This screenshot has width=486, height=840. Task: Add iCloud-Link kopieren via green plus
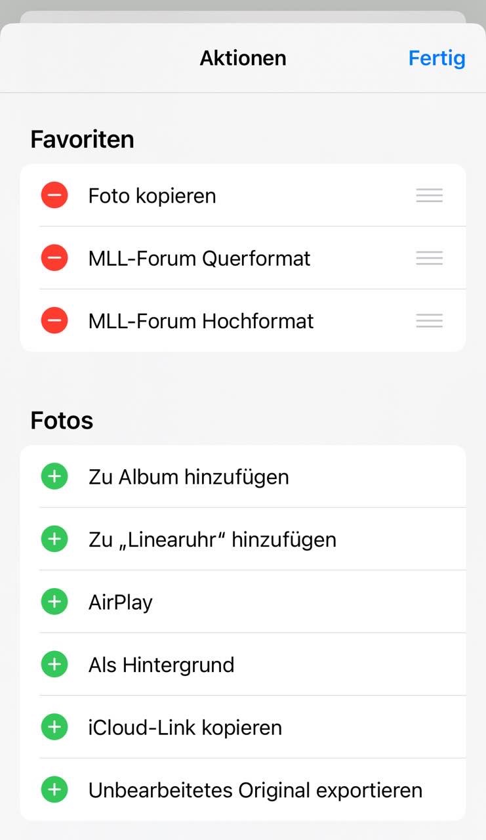54,727
